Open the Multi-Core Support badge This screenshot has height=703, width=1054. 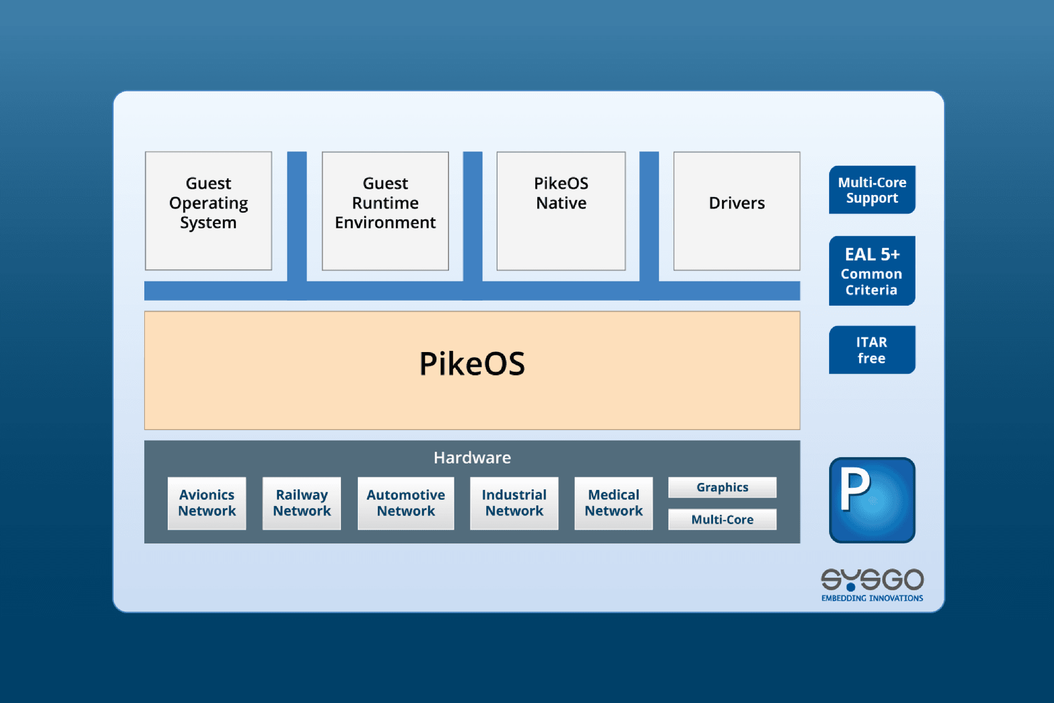(872, 190)
